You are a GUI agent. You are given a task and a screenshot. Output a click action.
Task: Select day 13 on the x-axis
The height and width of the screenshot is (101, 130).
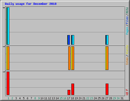(53, 98)
